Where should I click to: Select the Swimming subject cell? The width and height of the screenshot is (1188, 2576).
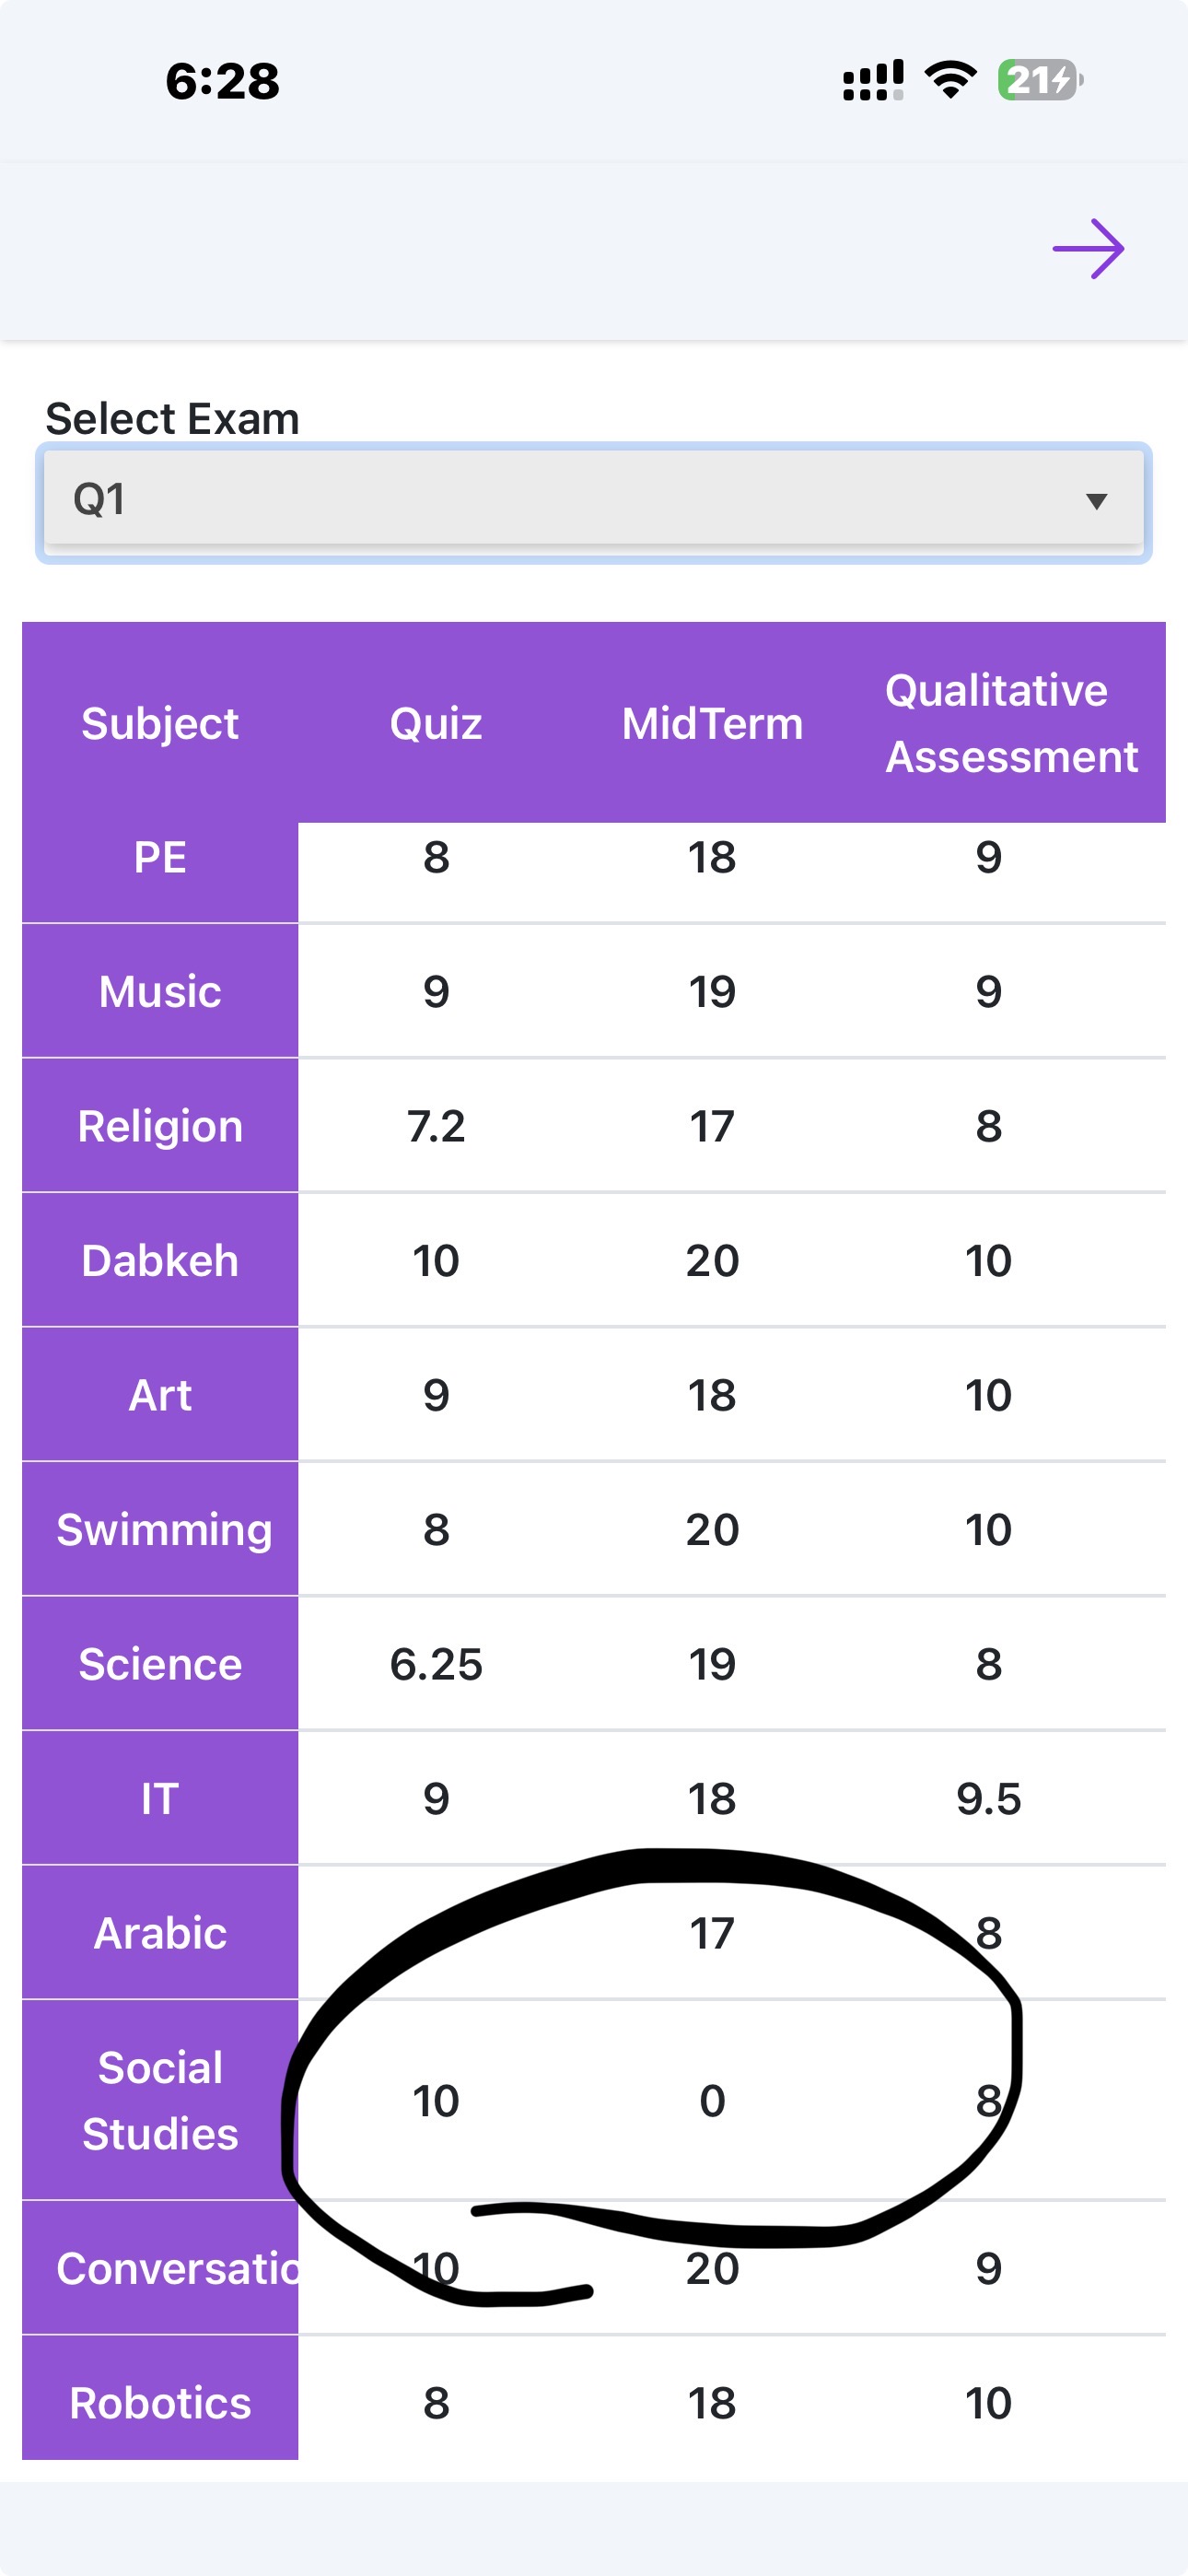pyautogui.click(x=163, y=1530)
